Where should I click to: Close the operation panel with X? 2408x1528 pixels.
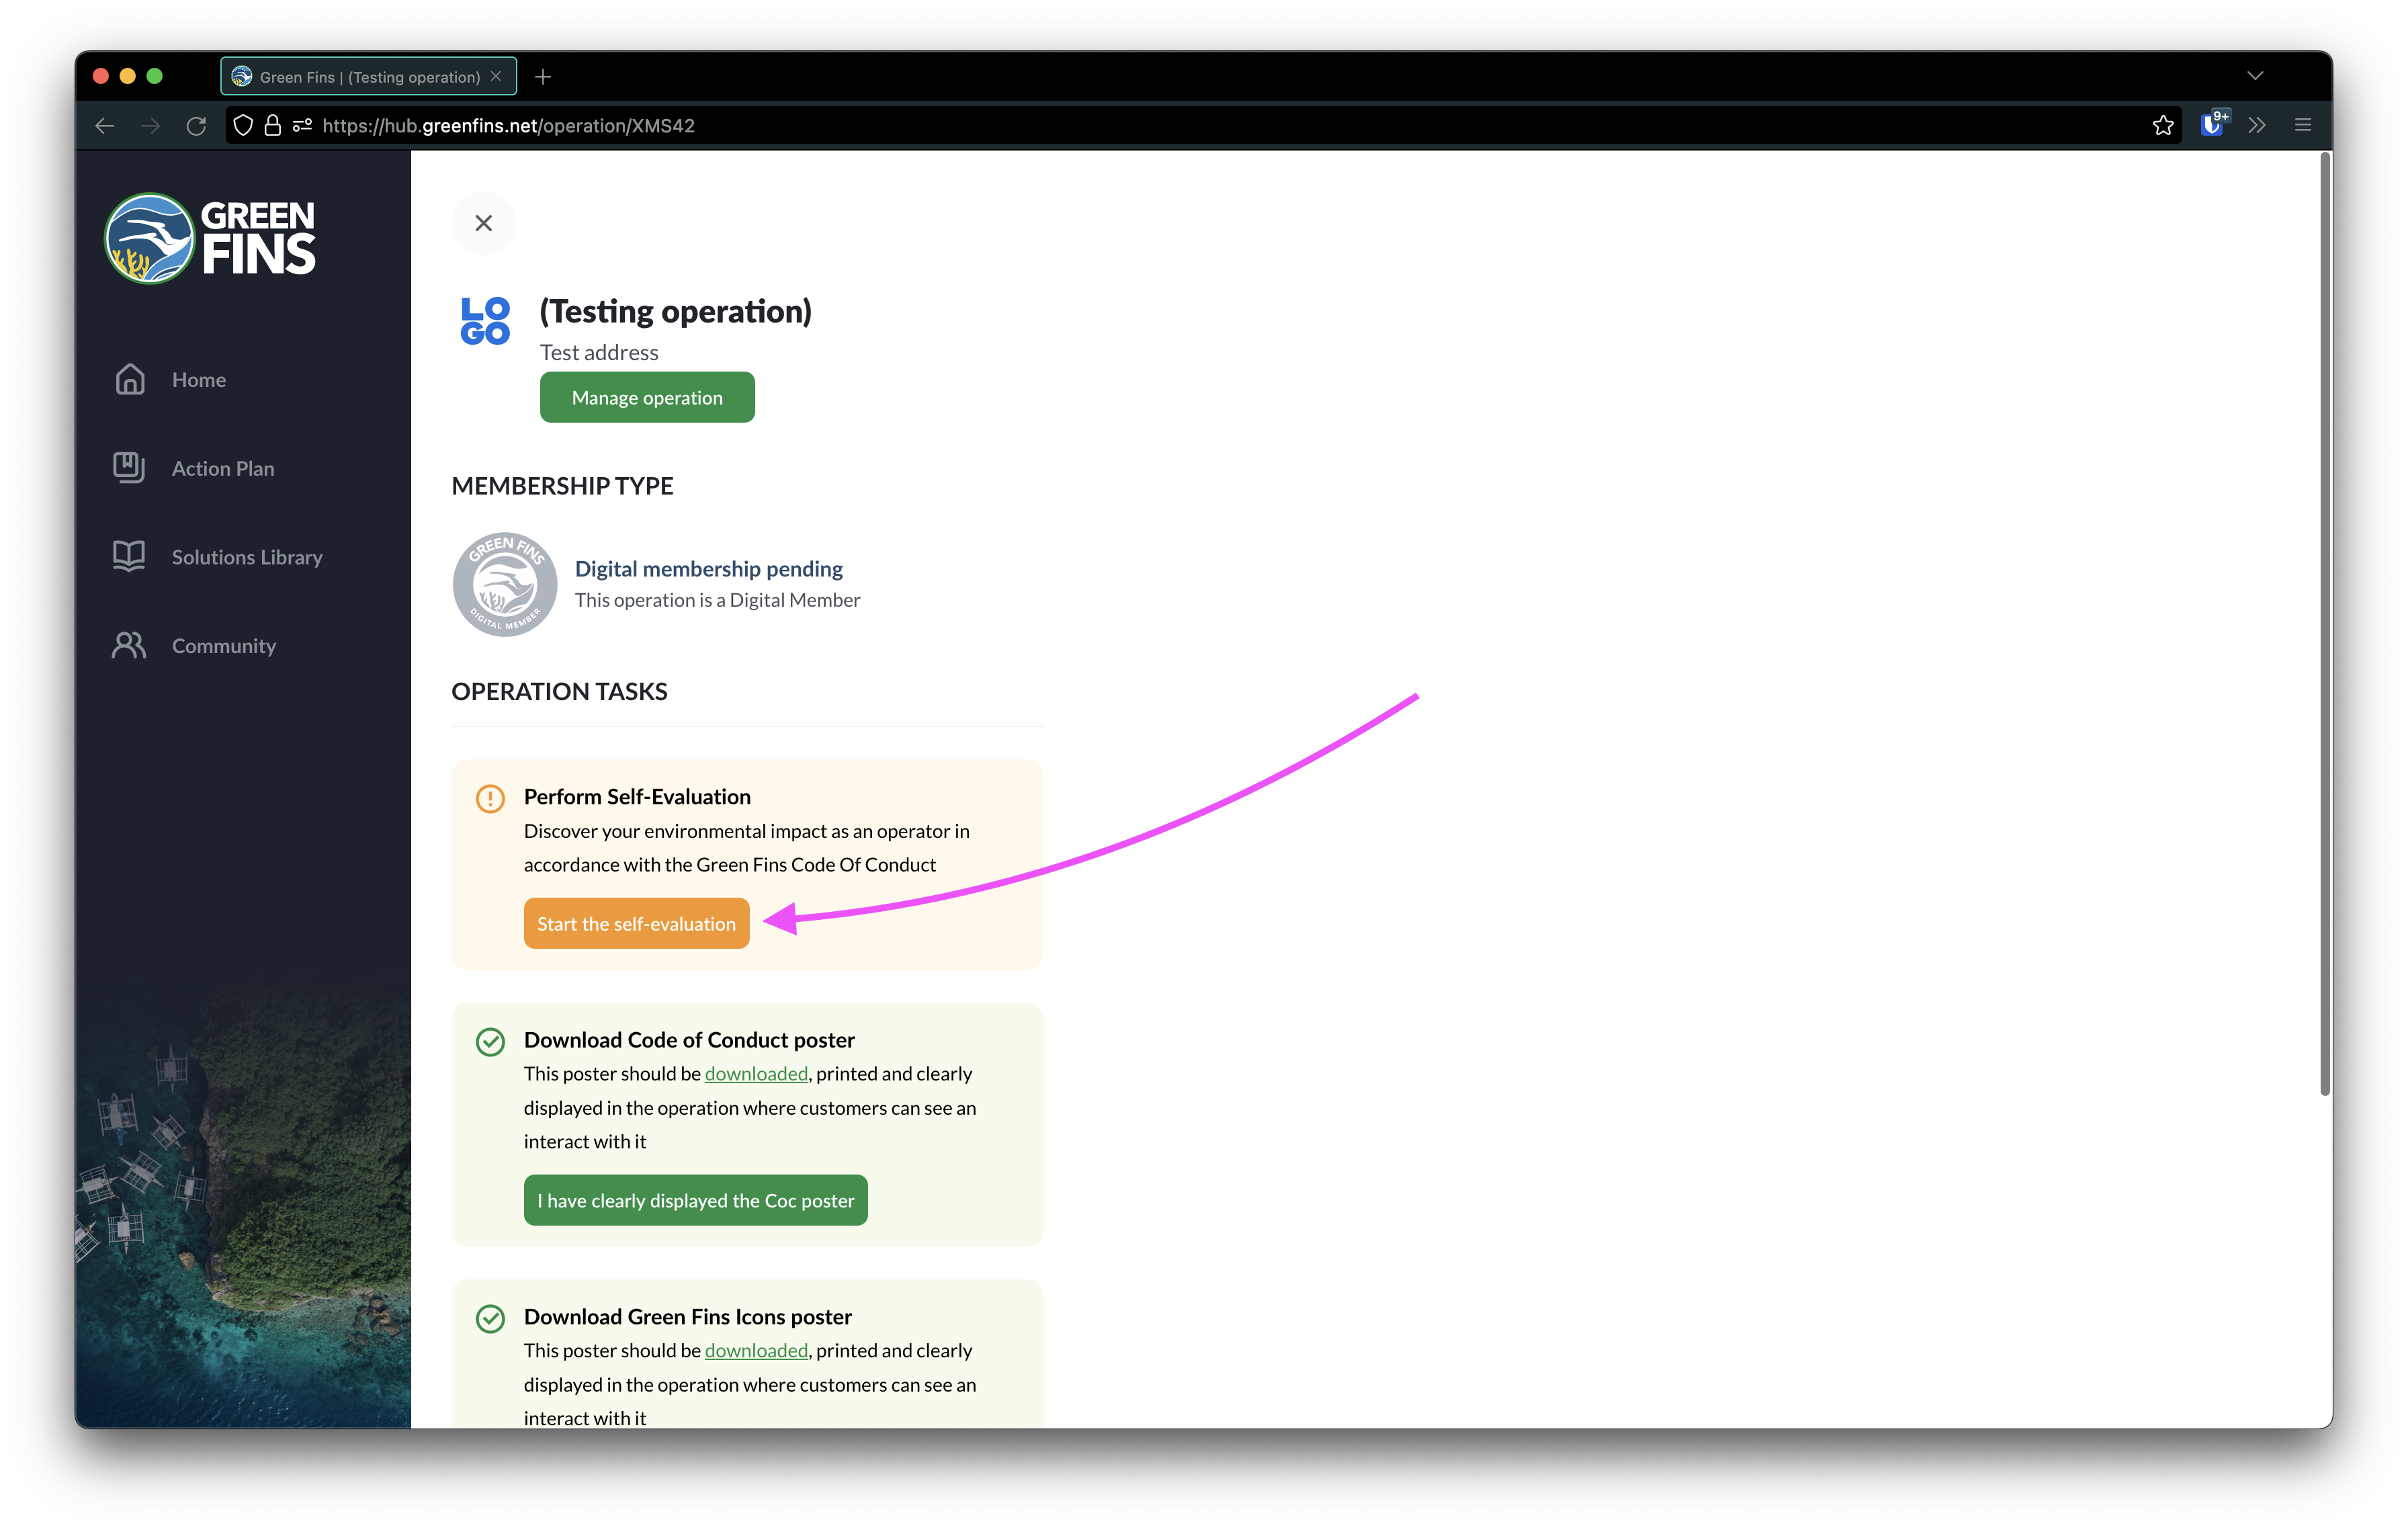tap(484, 223)
